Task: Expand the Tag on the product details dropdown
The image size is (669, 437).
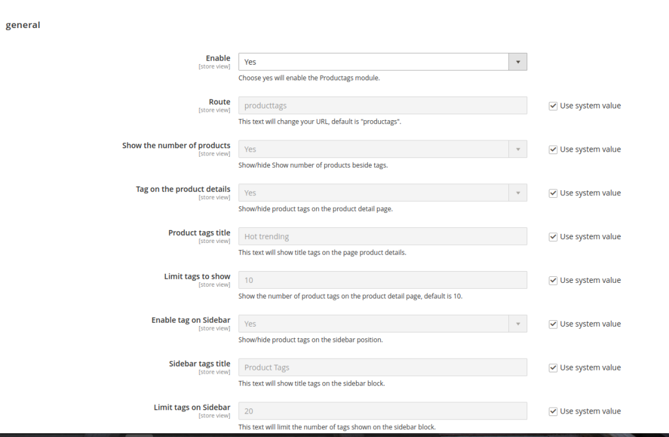Action: (x=382, y=193)
